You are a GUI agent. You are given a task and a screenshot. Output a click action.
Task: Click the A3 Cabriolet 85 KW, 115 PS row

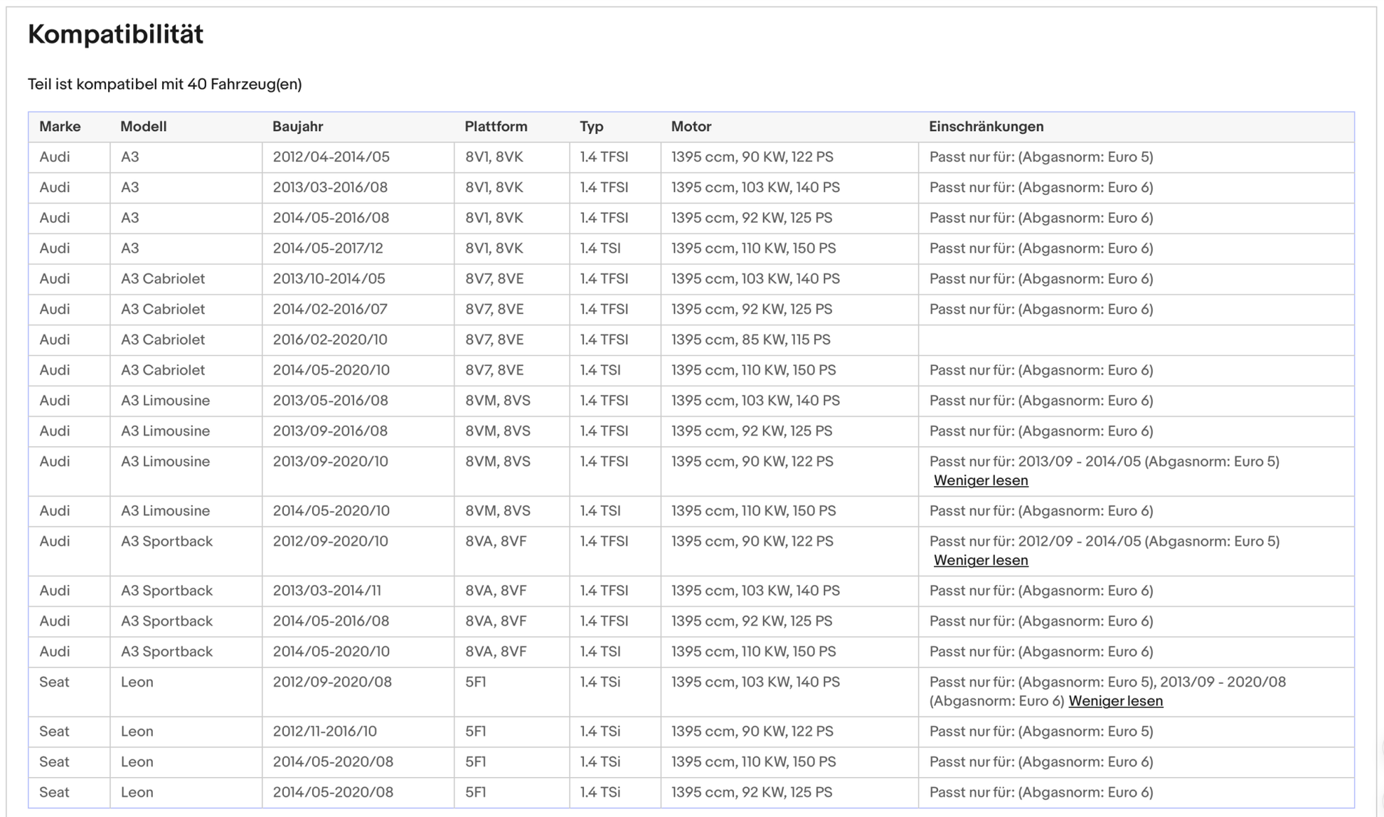[750, 339]
